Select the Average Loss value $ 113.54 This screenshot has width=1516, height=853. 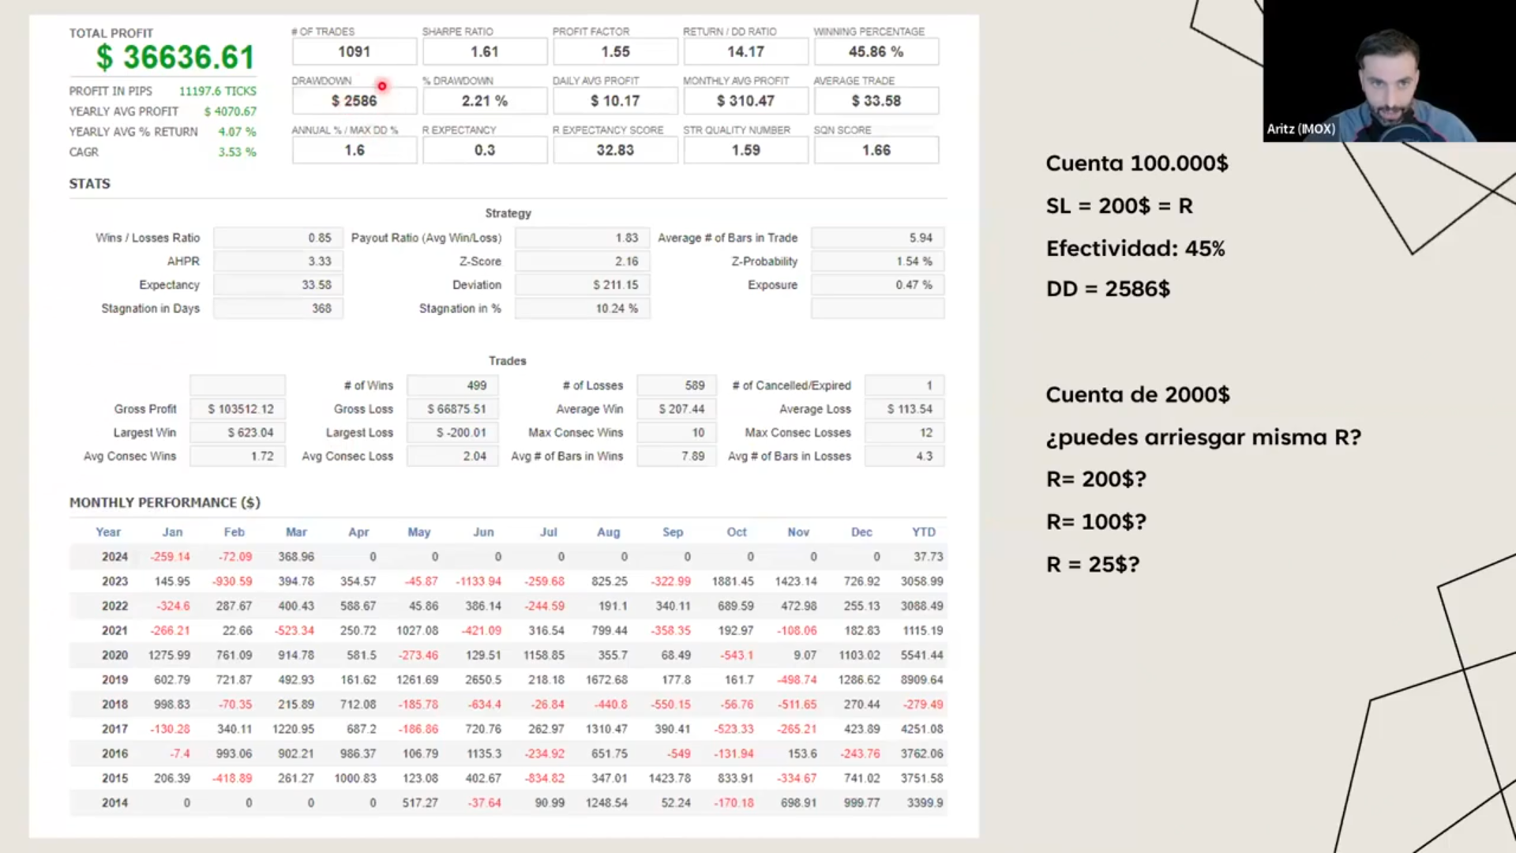(905, 409)
